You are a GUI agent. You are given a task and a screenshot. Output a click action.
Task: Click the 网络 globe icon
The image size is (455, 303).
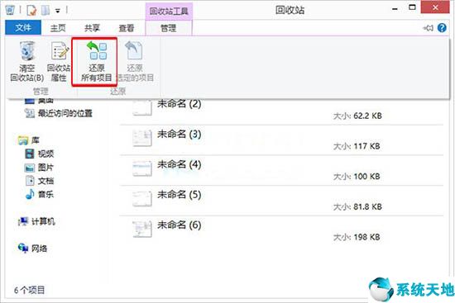pos(23,248)
